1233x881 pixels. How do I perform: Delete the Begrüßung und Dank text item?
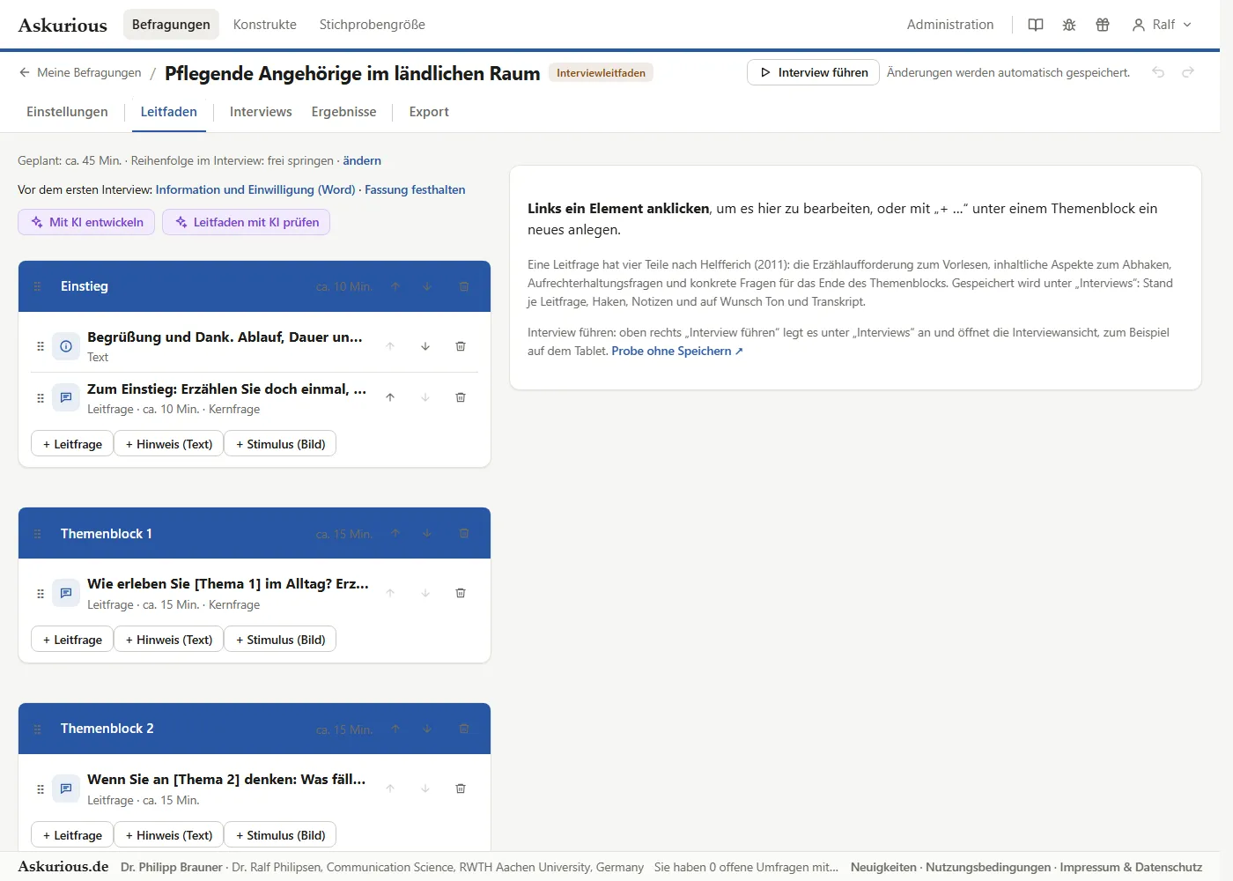pyautogui.click(x=461, y=346)
